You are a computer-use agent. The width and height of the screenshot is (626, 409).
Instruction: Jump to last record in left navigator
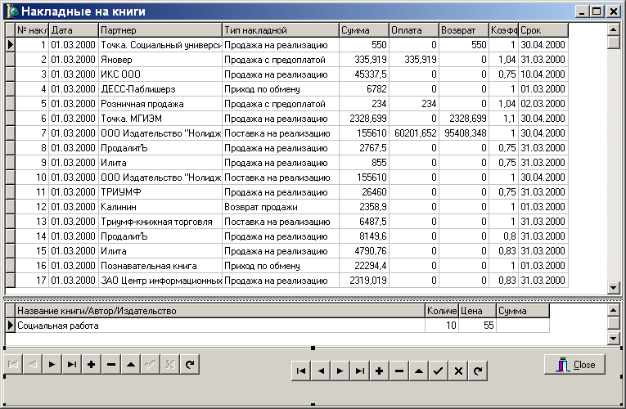(71, 364)
